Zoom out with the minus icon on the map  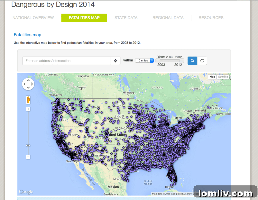(x=28, y=157)
